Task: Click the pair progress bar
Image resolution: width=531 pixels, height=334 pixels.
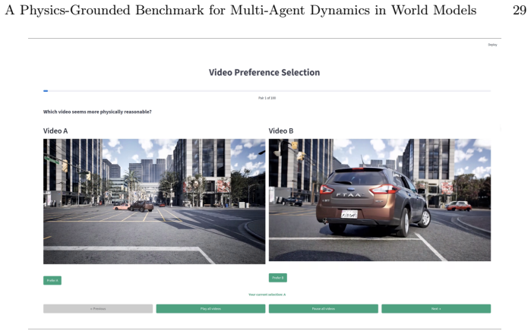Action: pyautogui.click(x=267, y=90)
